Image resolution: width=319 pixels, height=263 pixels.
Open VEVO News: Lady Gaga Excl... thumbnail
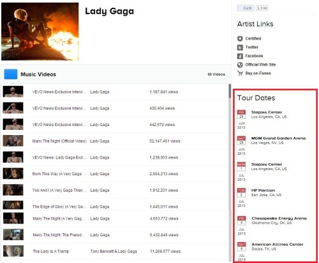(x=13, y=157)
